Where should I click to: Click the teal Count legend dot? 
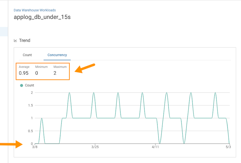[22, 85]
